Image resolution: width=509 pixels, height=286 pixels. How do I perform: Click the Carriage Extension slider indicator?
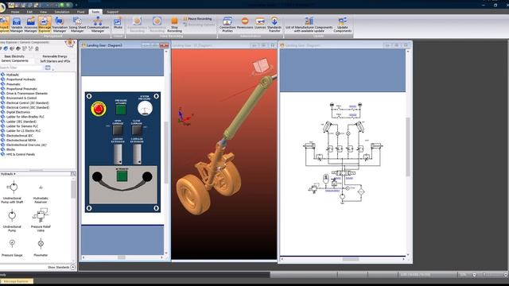(x=137, y=153)
